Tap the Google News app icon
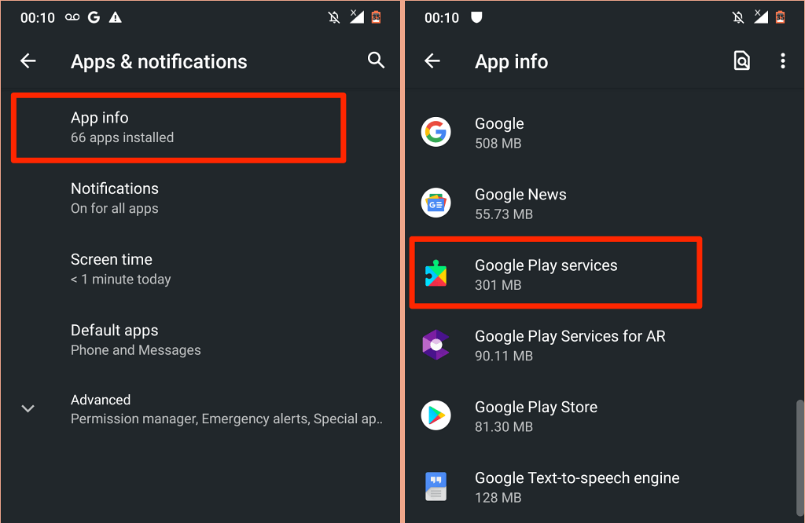 tap(436, 203)
